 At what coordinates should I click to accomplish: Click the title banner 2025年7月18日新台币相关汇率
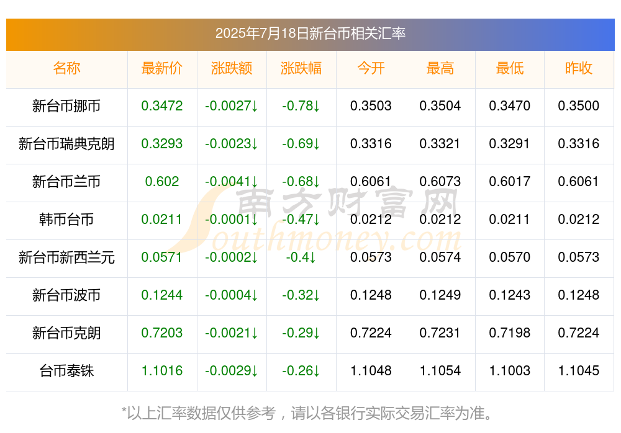point(310,33)
